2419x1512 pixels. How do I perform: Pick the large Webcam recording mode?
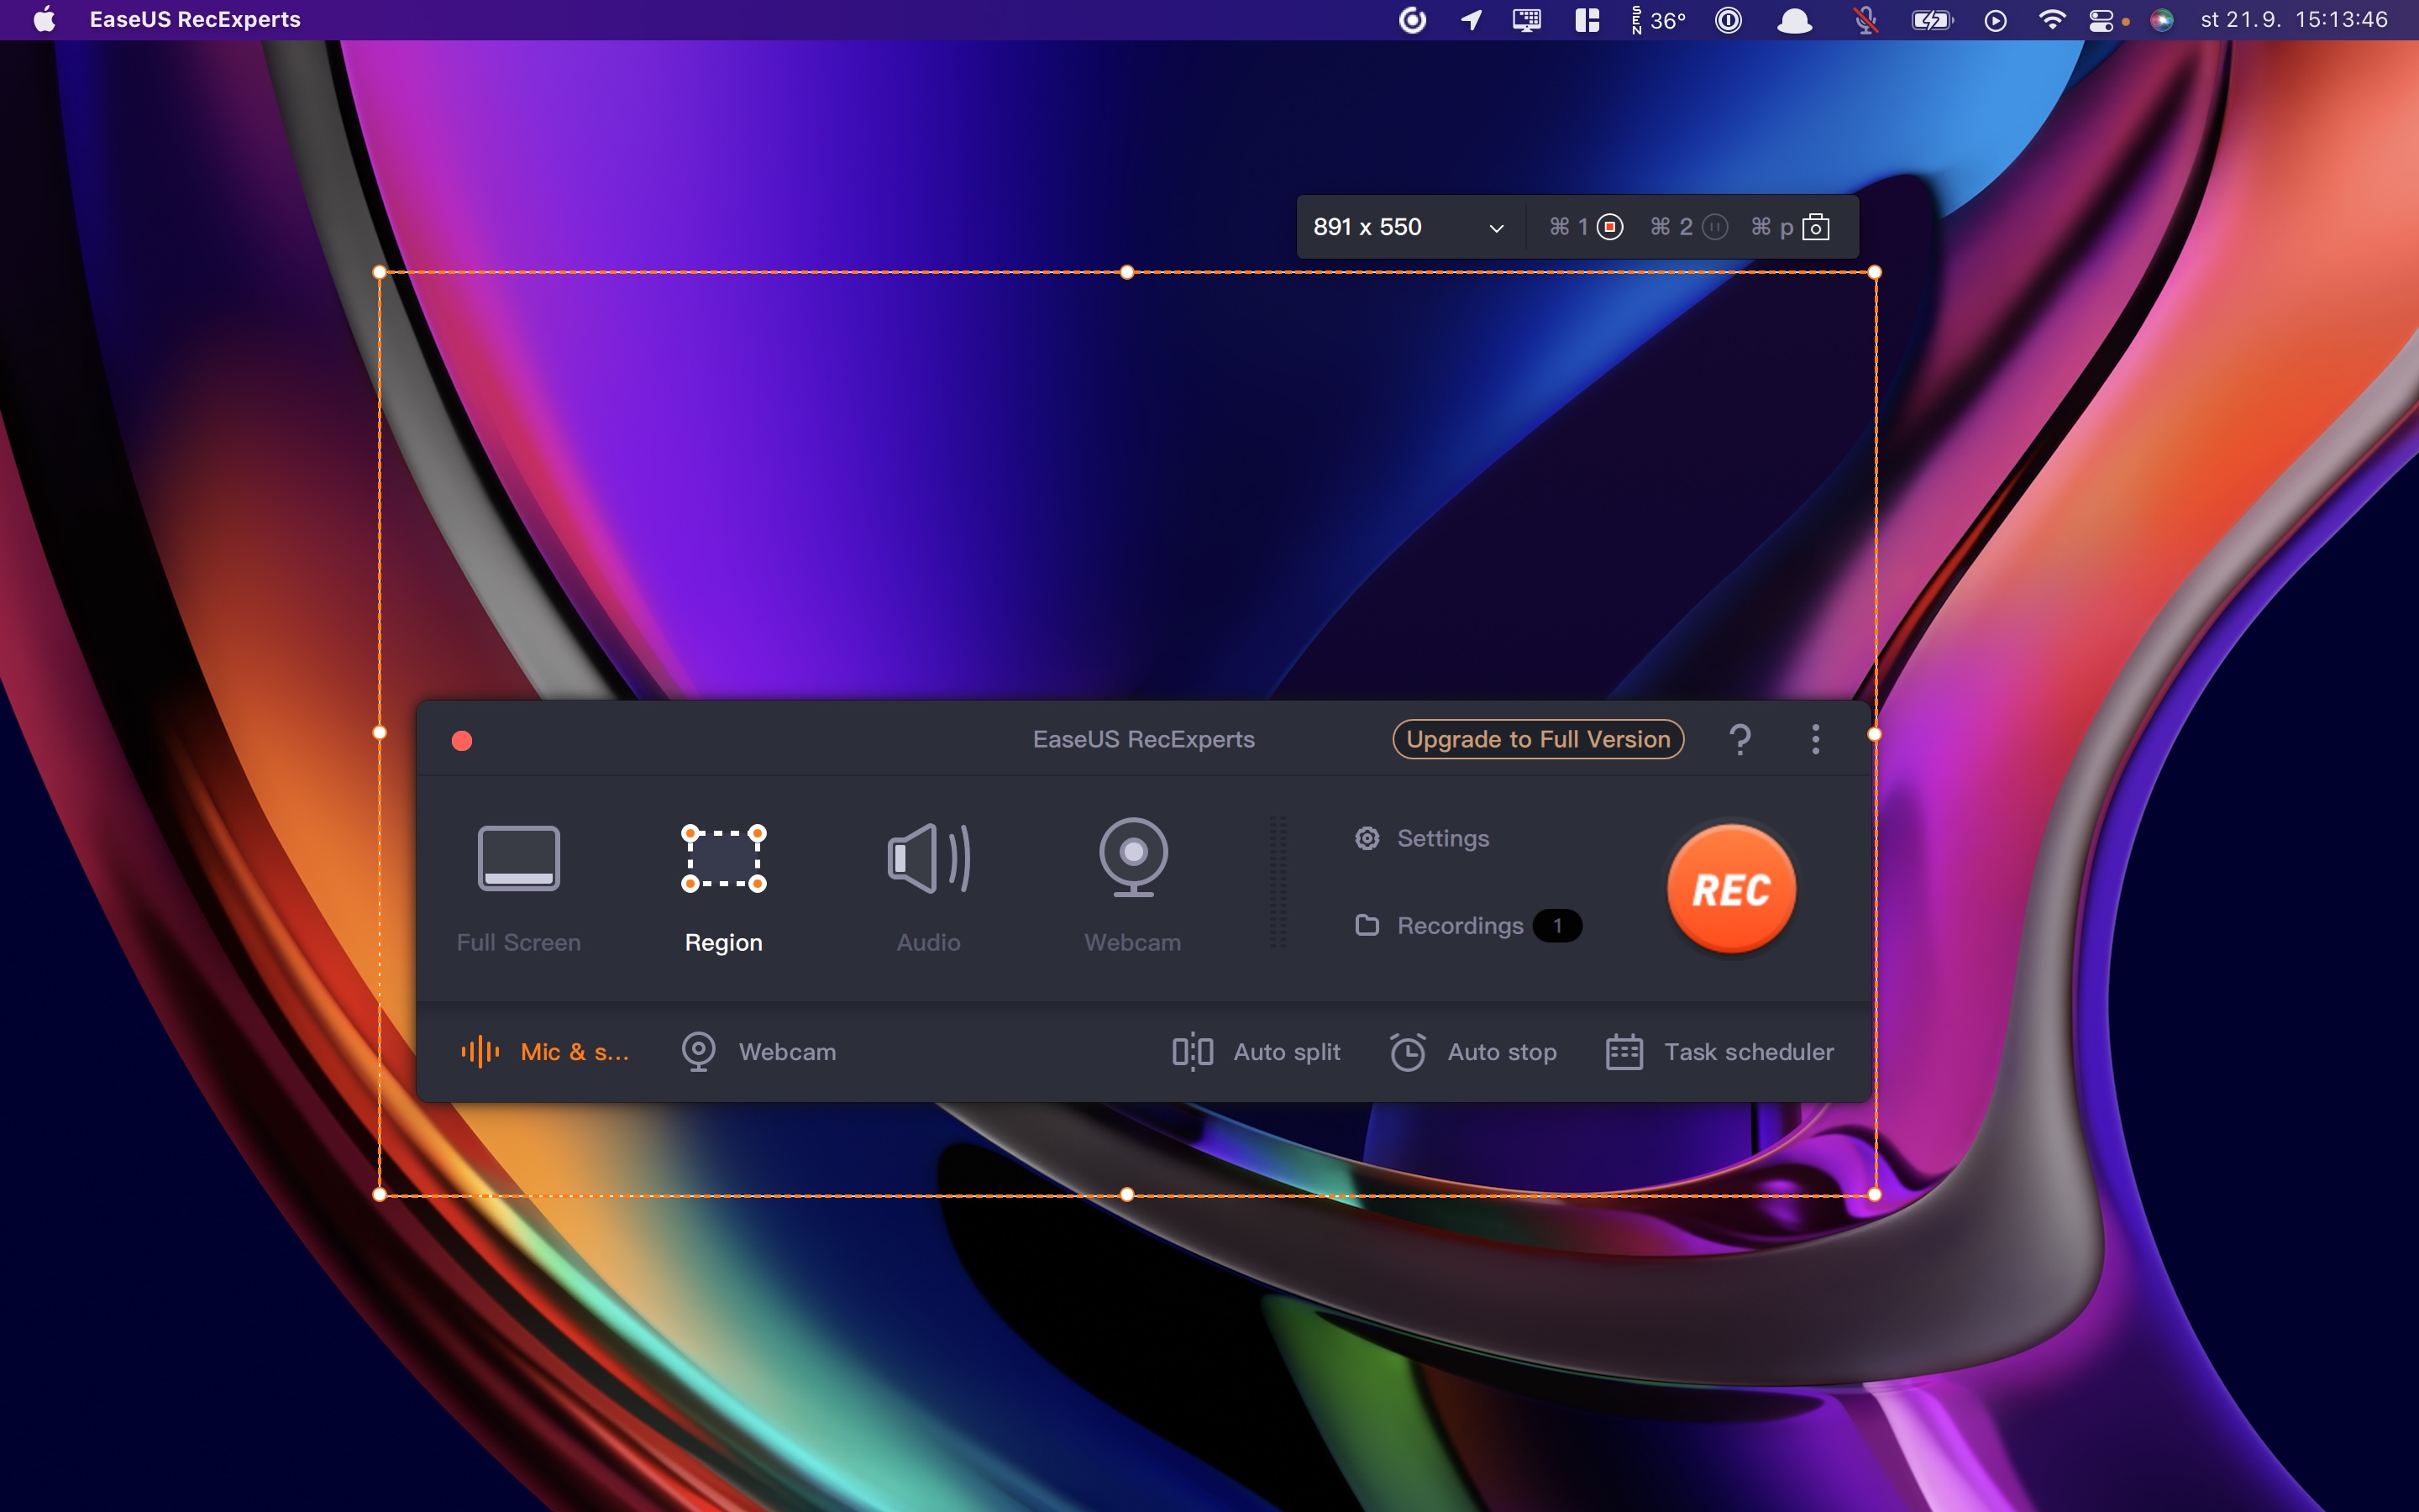(x=1132, y=884)
